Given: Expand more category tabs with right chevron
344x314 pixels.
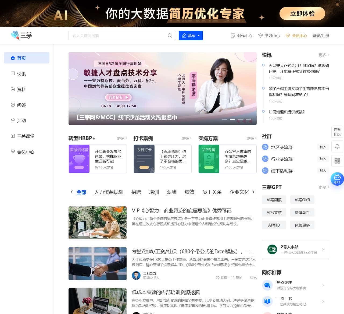Looking at the screenshot, I should [x=253, y=192].
